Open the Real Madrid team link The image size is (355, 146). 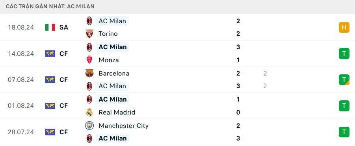(117, 112)
